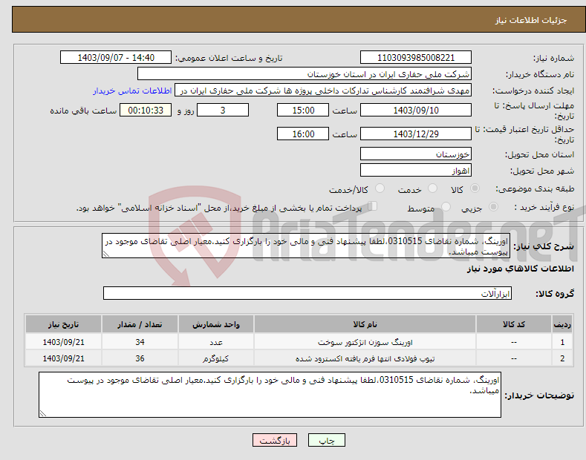Click the شماره نیاز number field
The width and height of the screenshot is (586, 460).
pyautogui.click(x=416, y=58)
